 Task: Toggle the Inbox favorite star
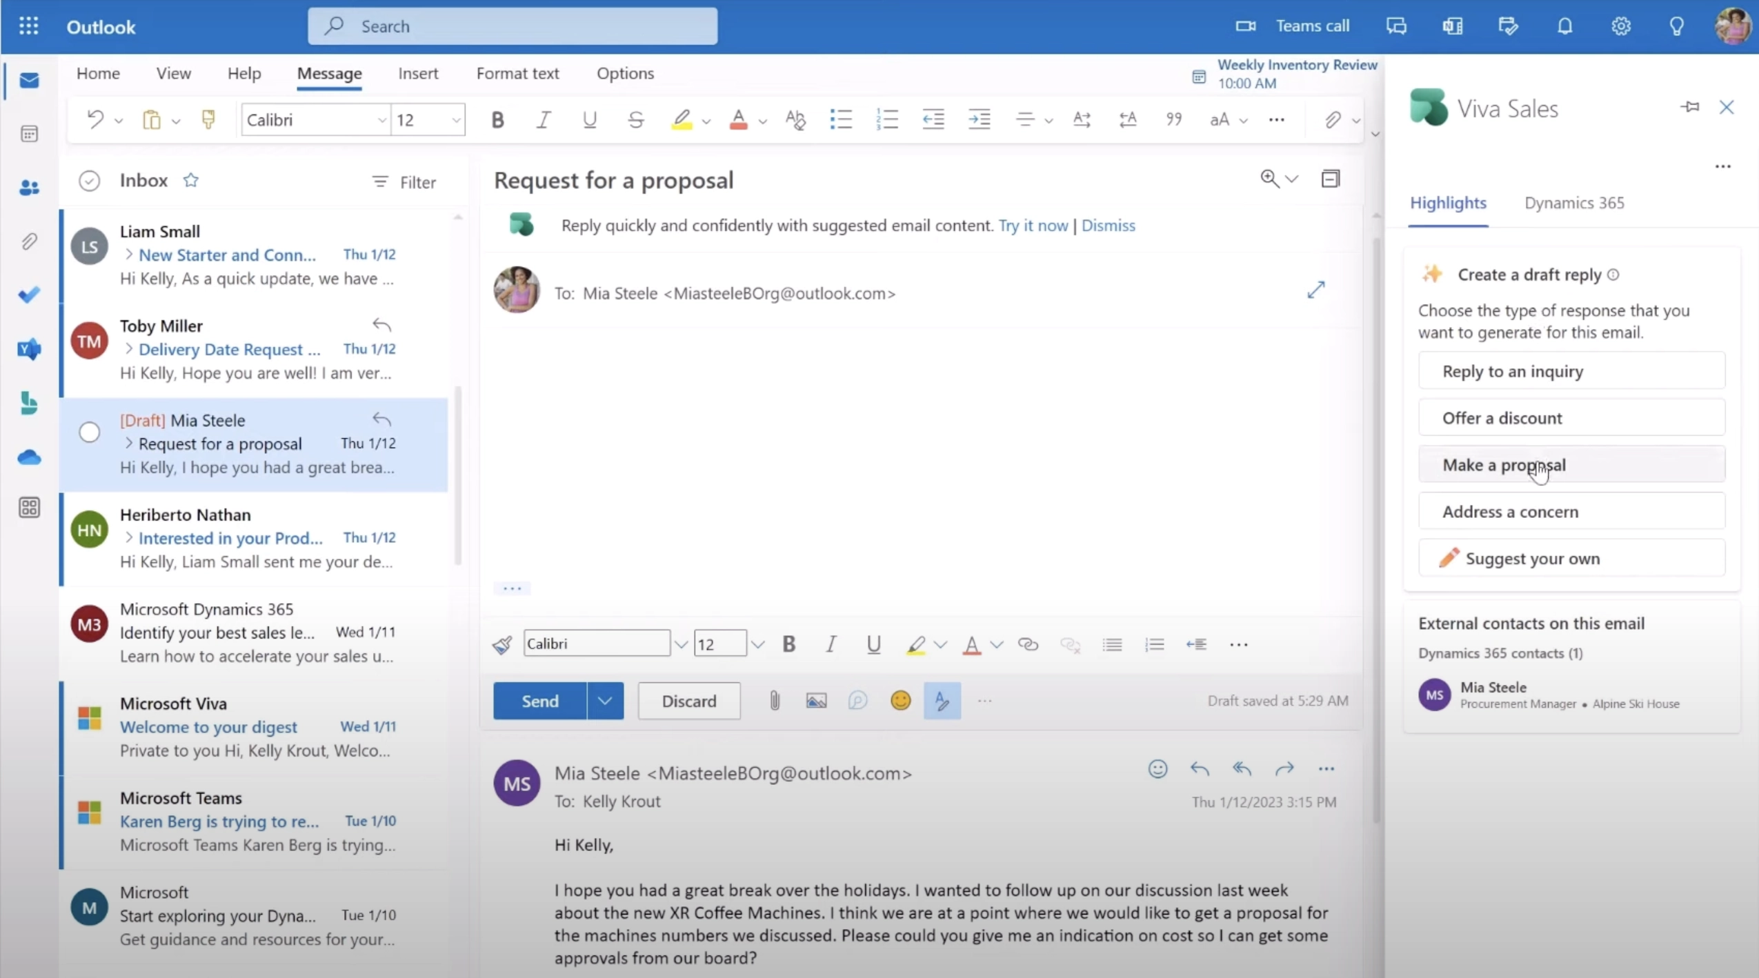(191, 180)
